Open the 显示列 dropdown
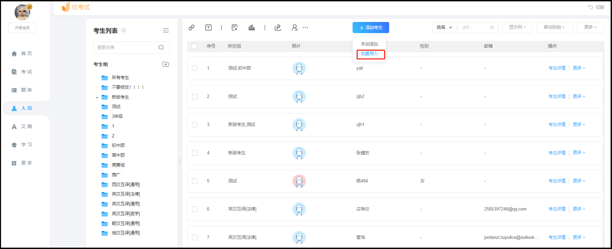The height and width of the screenshot is (249, 612). [518, 27]
